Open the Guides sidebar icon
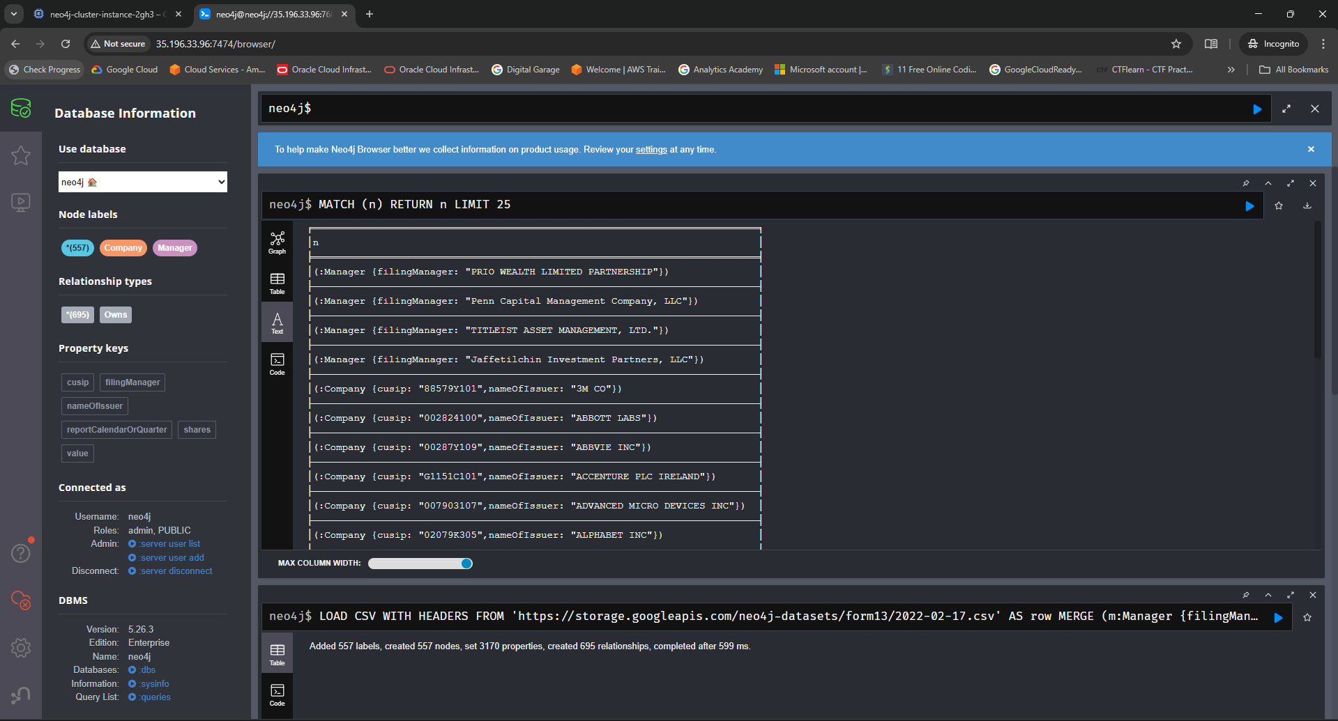This screenshot has height=721, width=1338. tap(21, 203)
